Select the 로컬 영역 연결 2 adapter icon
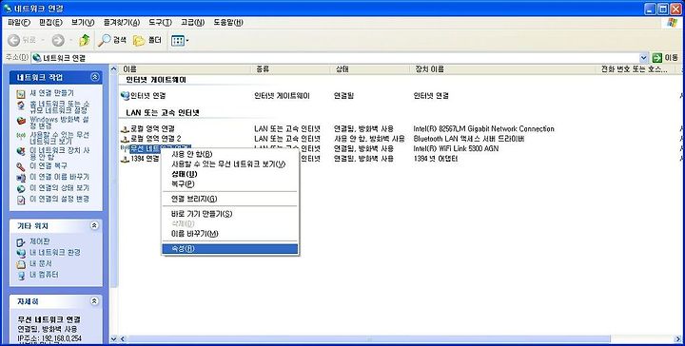 [125, 139]
